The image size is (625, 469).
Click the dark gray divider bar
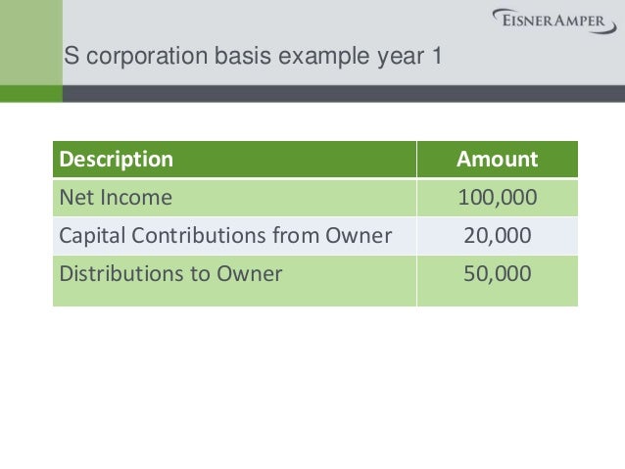tap(344, 94)
